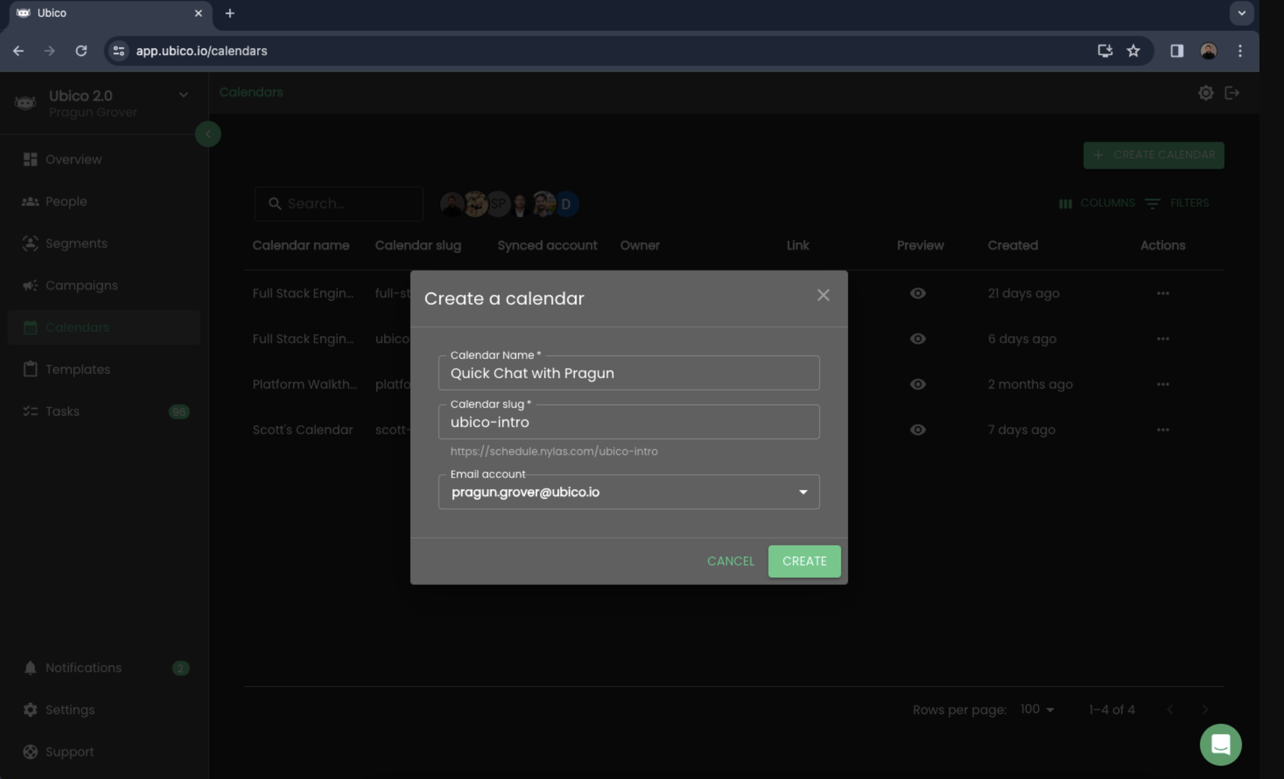Expand the Ubico 2.0 workspace switcher

pos(183,95)
